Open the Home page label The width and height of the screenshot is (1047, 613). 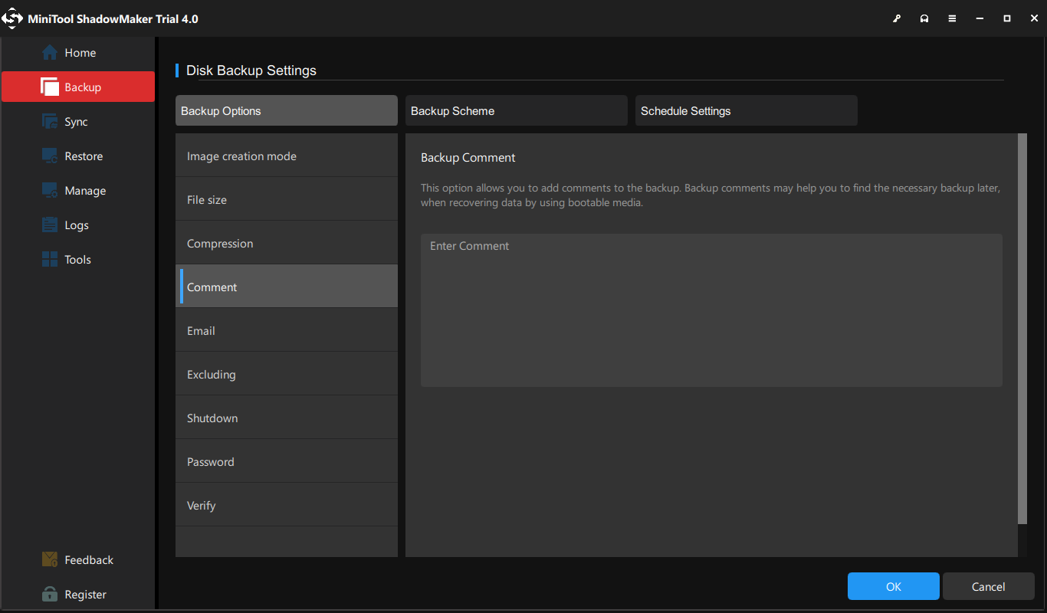pos(80,53)
